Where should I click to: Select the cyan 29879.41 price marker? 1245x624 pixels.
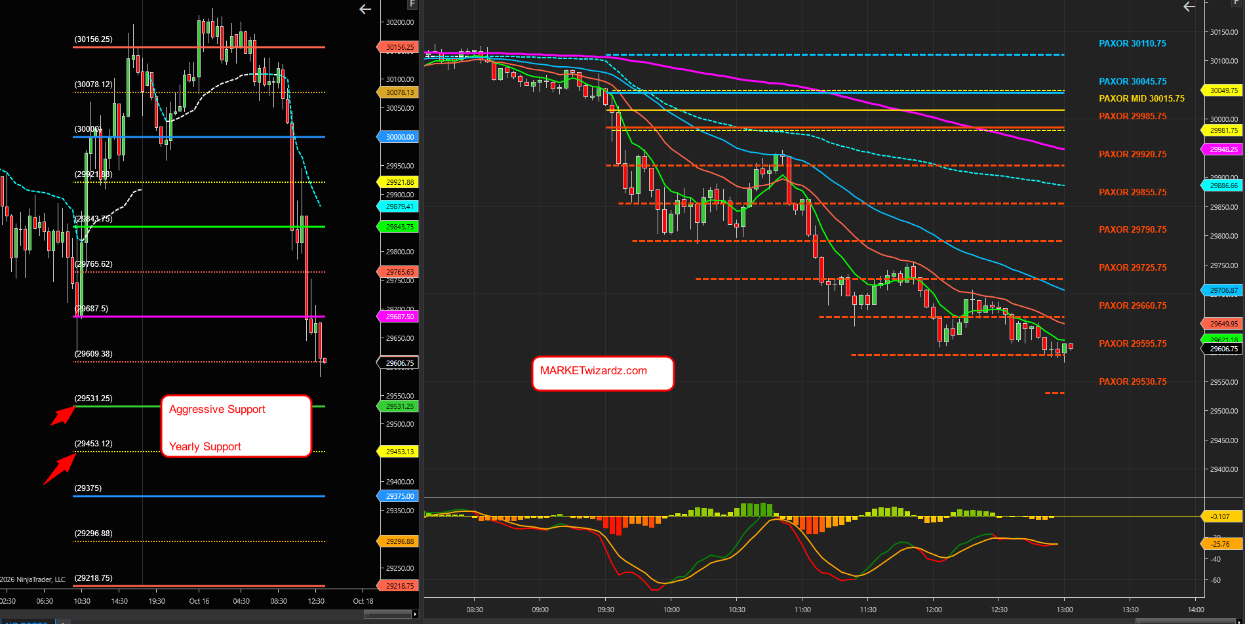click(398, 206)
